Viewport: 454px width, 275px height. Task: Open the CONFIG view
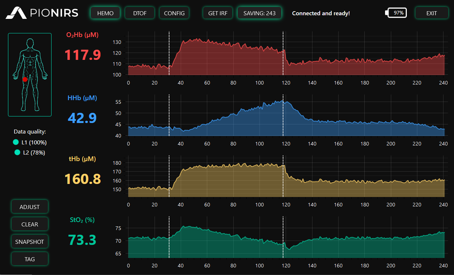tap(174, 13)
